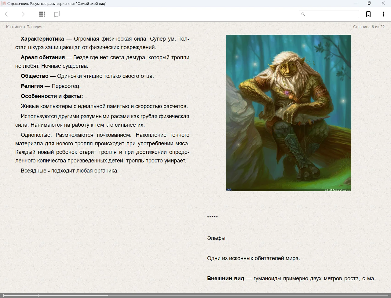Click the troll illustration image
391x298 pixels.
pos(288,113)
